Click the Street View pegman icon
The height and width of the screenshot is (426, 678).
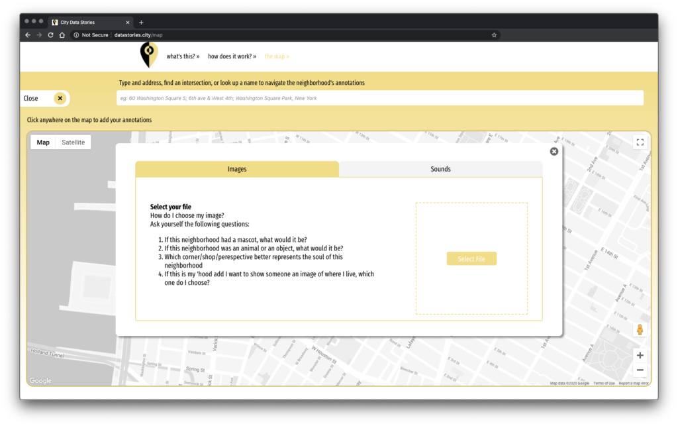(x=640, y=329)
